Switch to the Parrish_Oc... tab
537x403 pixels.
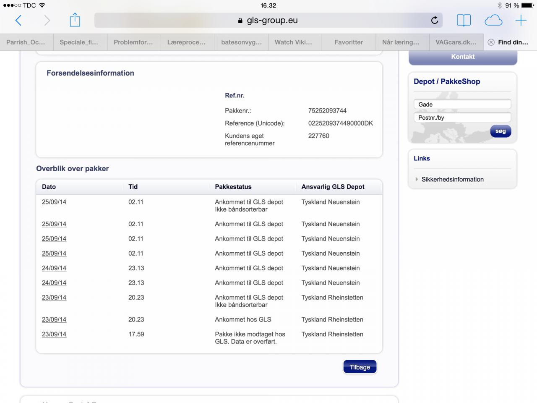click(x=26, y=42)
